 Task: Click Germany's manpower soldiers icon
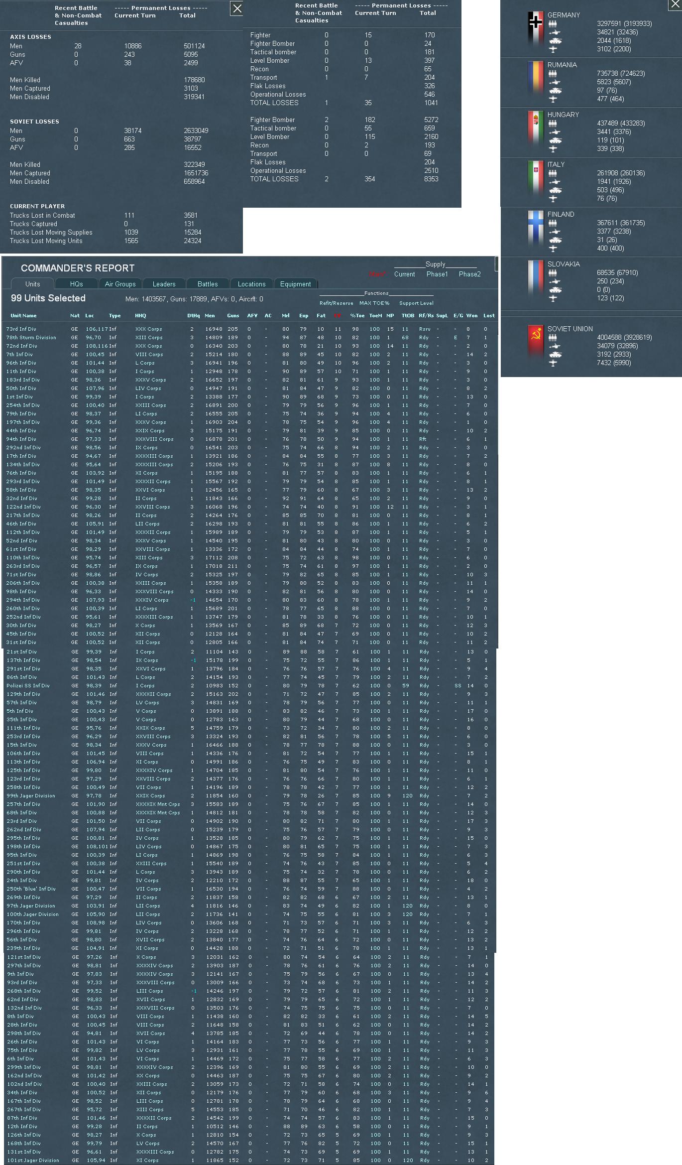coord(553,24)
